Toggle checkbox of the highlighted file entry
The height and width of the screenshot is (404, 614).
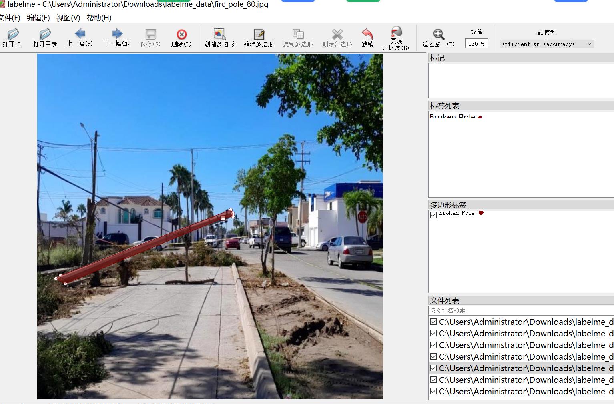pos(433,368)
